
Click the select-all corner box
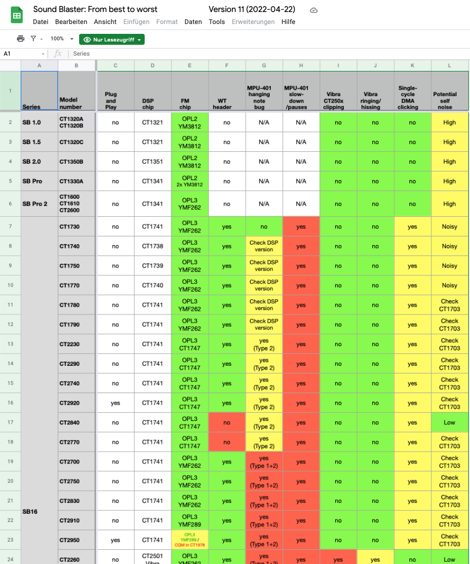[10, 66]
